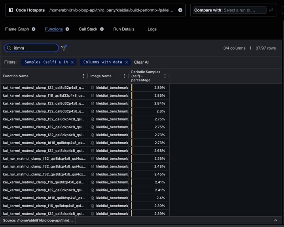The image size is (284, 227).
Task: Remove the Samples (self) ≥ 1% filter
Action: (72, 62)
